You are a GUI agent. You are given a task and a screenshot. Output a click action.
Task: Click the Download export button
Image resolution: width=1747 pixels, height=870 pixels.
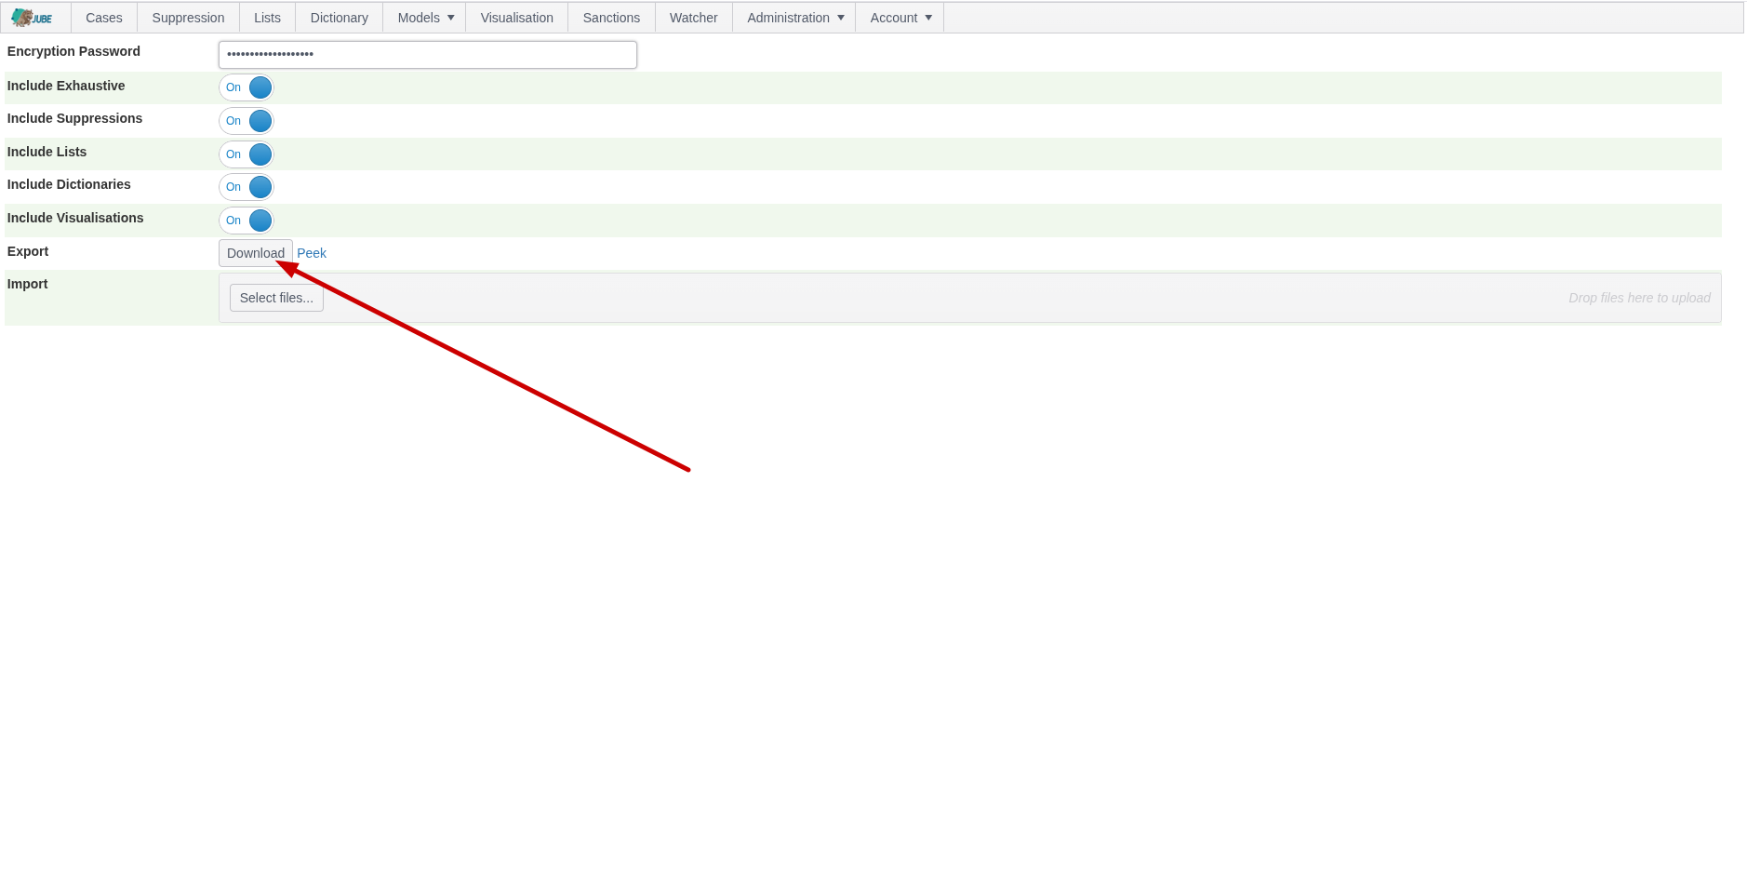pos(256,253)
